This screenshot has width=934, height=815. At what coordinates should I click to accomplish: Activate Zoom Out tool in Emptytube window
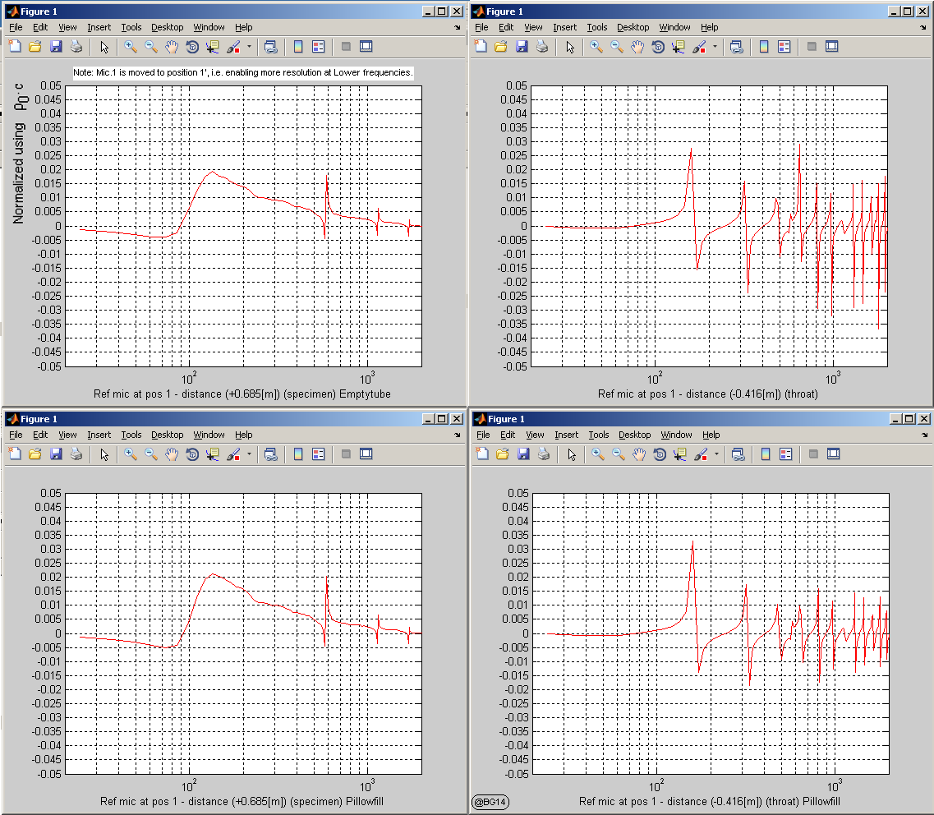[x=151, y=47]
